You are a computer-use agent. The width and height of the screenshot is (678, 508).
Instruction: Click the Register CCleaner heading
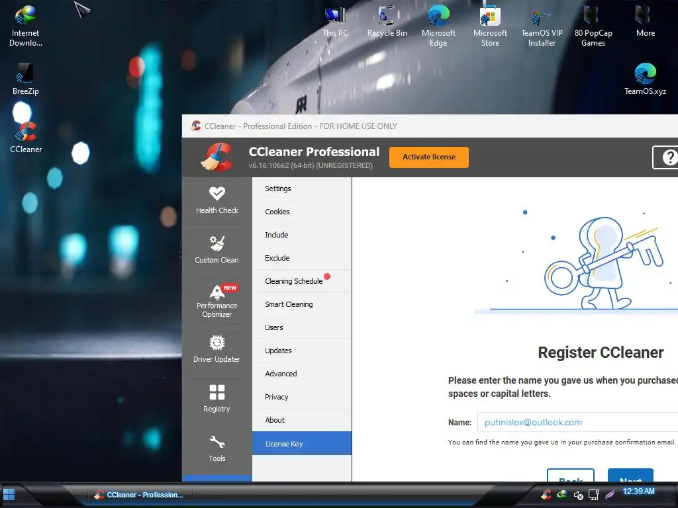click(x=601, y=353)
